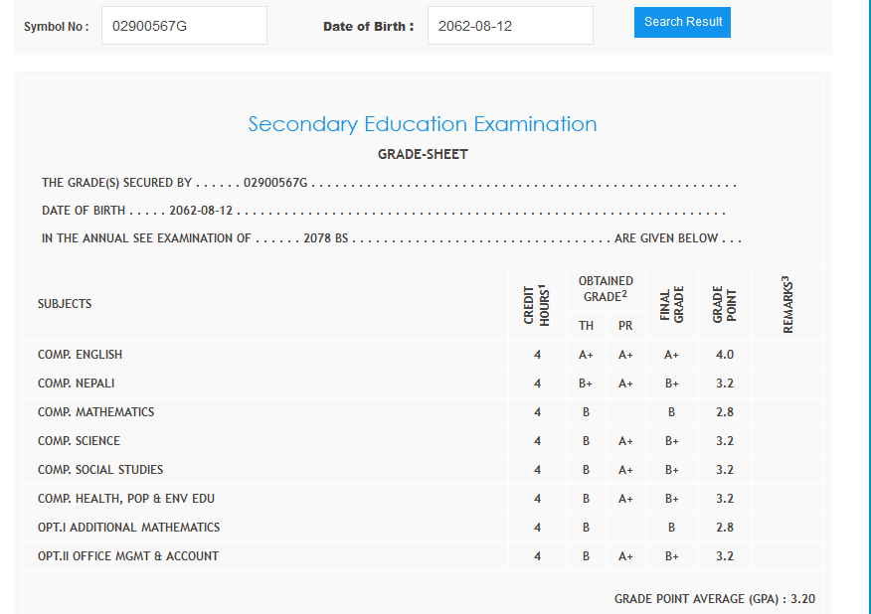Select the COMP. SOCIAL STUDIES row label
Image resolution: width=871 pixels, height=614 pixels.
[x=100, y=470]
